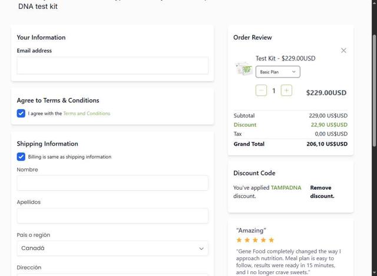Uncheck the agree with Terms and Conditions checkbox
Screen dimensions: 377x276
point(21,113)
